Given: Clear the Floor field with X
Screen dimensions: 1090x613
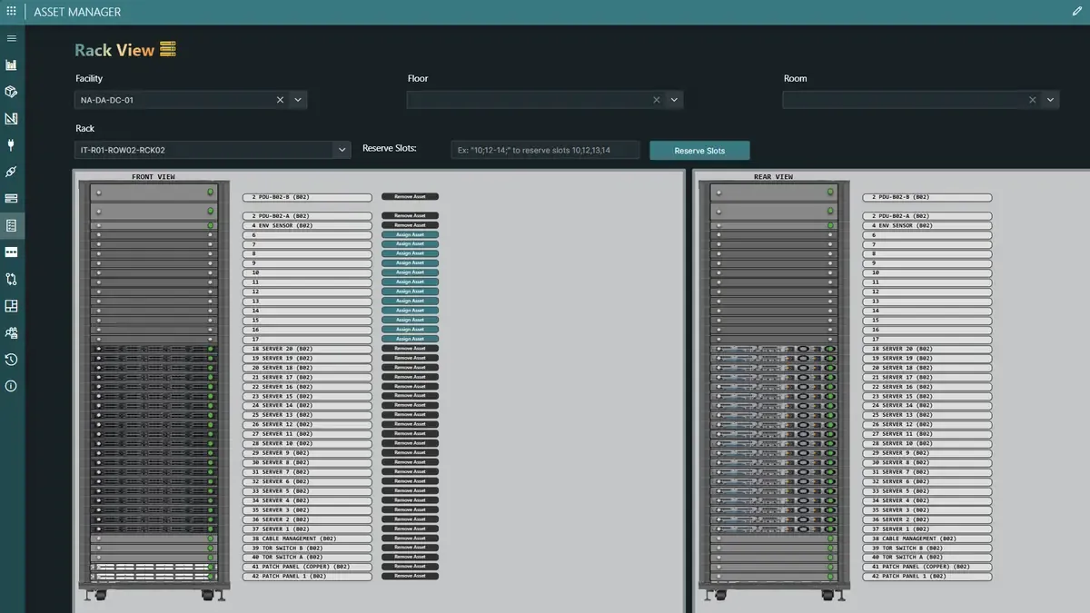Looking at the screenshot, I should point(657,100).
